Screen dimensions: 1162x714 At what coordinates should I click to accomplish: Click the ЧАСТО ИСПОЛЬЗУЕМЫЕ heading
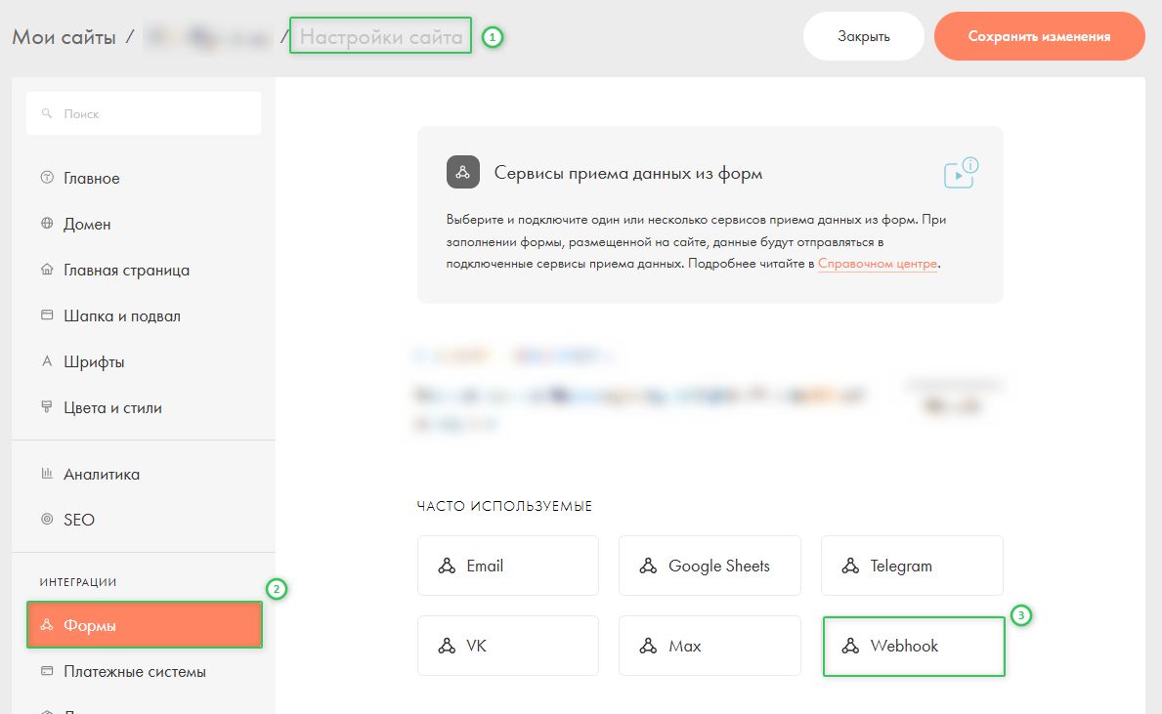(x=504, y=507)
